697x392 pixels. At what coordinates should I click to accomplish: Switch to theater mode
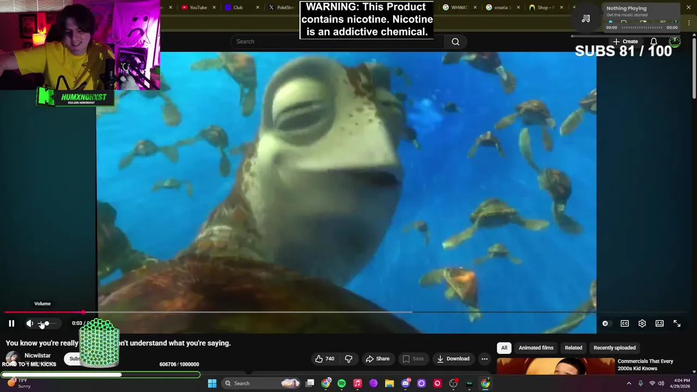[659, 323]
